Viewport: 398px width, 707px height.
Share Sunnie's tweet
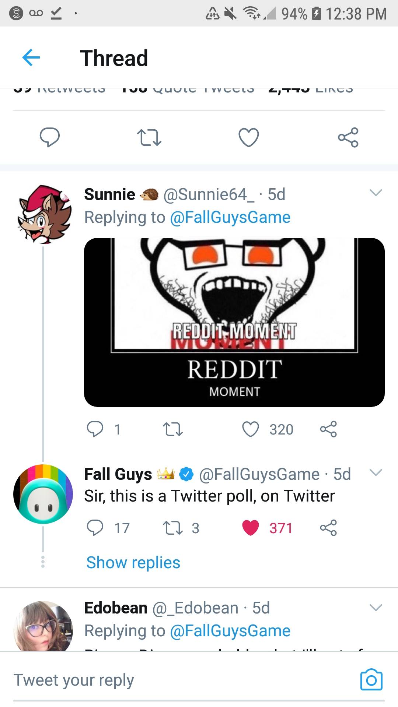pos(328,429)
